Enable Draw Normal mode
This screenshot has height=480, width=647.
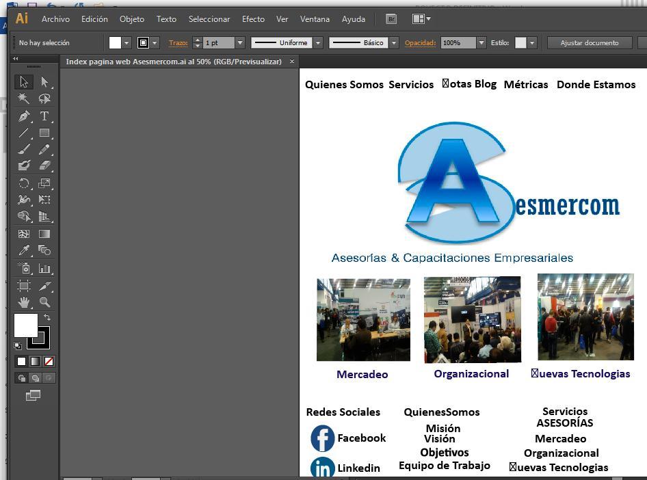click(21, 377)
